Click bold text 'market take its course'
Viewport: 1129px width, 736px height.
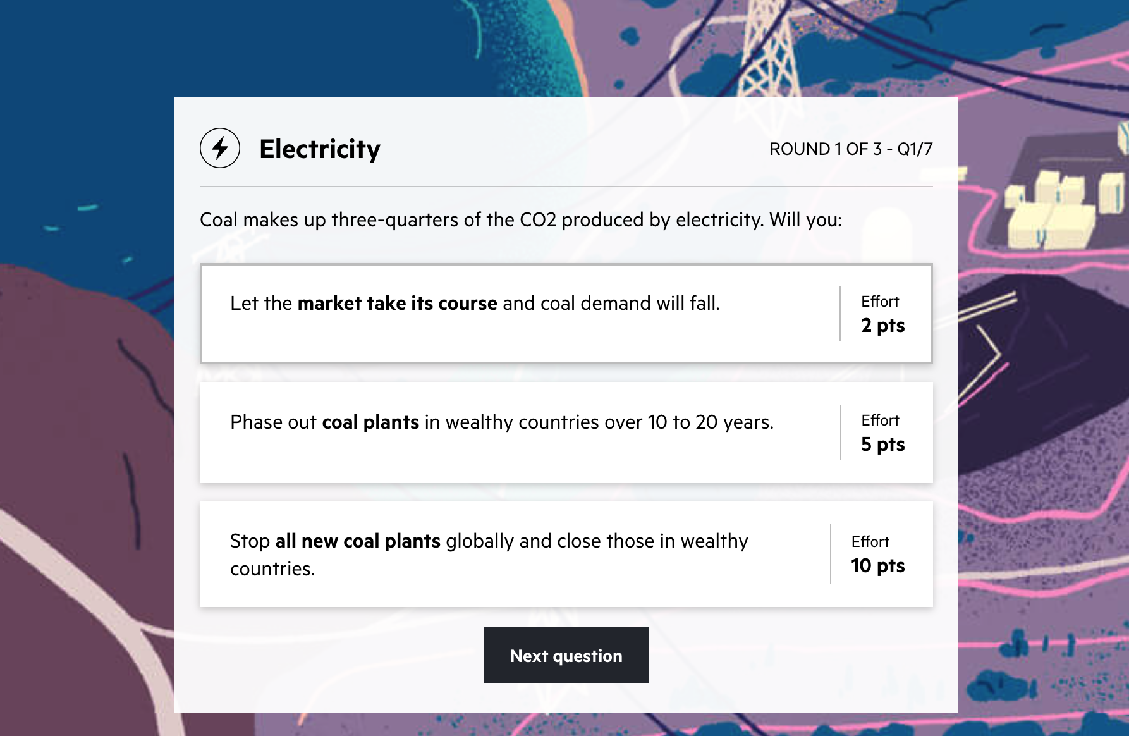[x=397, y=304]
